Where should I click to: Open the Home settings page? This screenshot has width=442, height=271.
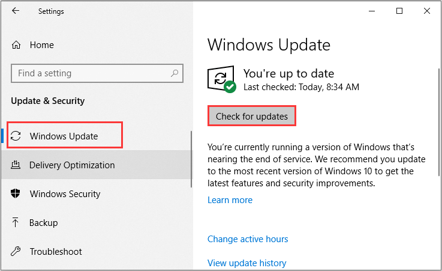pos(42,45)
